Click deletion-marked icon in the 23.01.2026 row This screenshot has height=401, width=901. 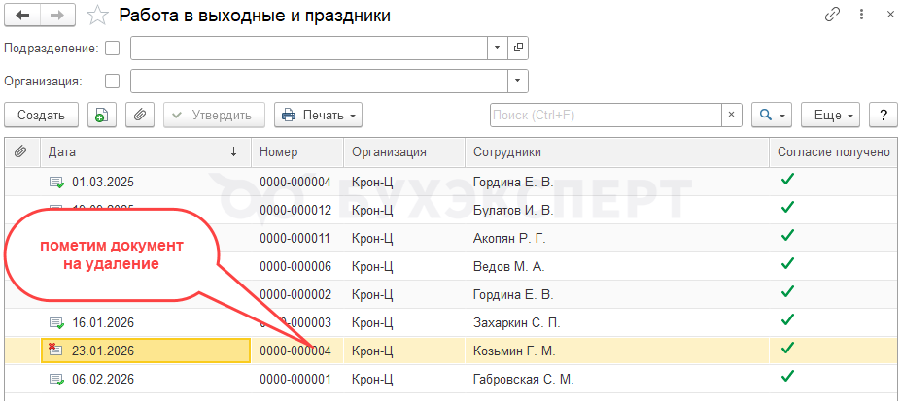click(x=55, y=350)
